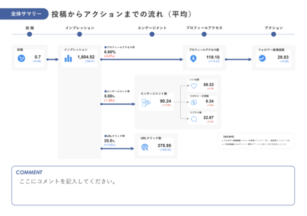
Task: Select the インプレッション stage dot on timeline
Action: [80, 34]
